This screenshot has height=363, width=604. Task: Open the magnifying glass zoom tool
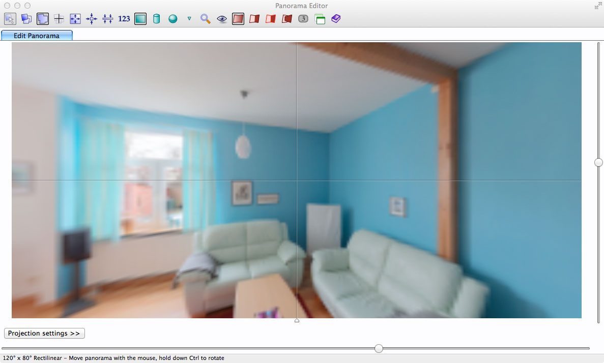[x=206, y=19]
